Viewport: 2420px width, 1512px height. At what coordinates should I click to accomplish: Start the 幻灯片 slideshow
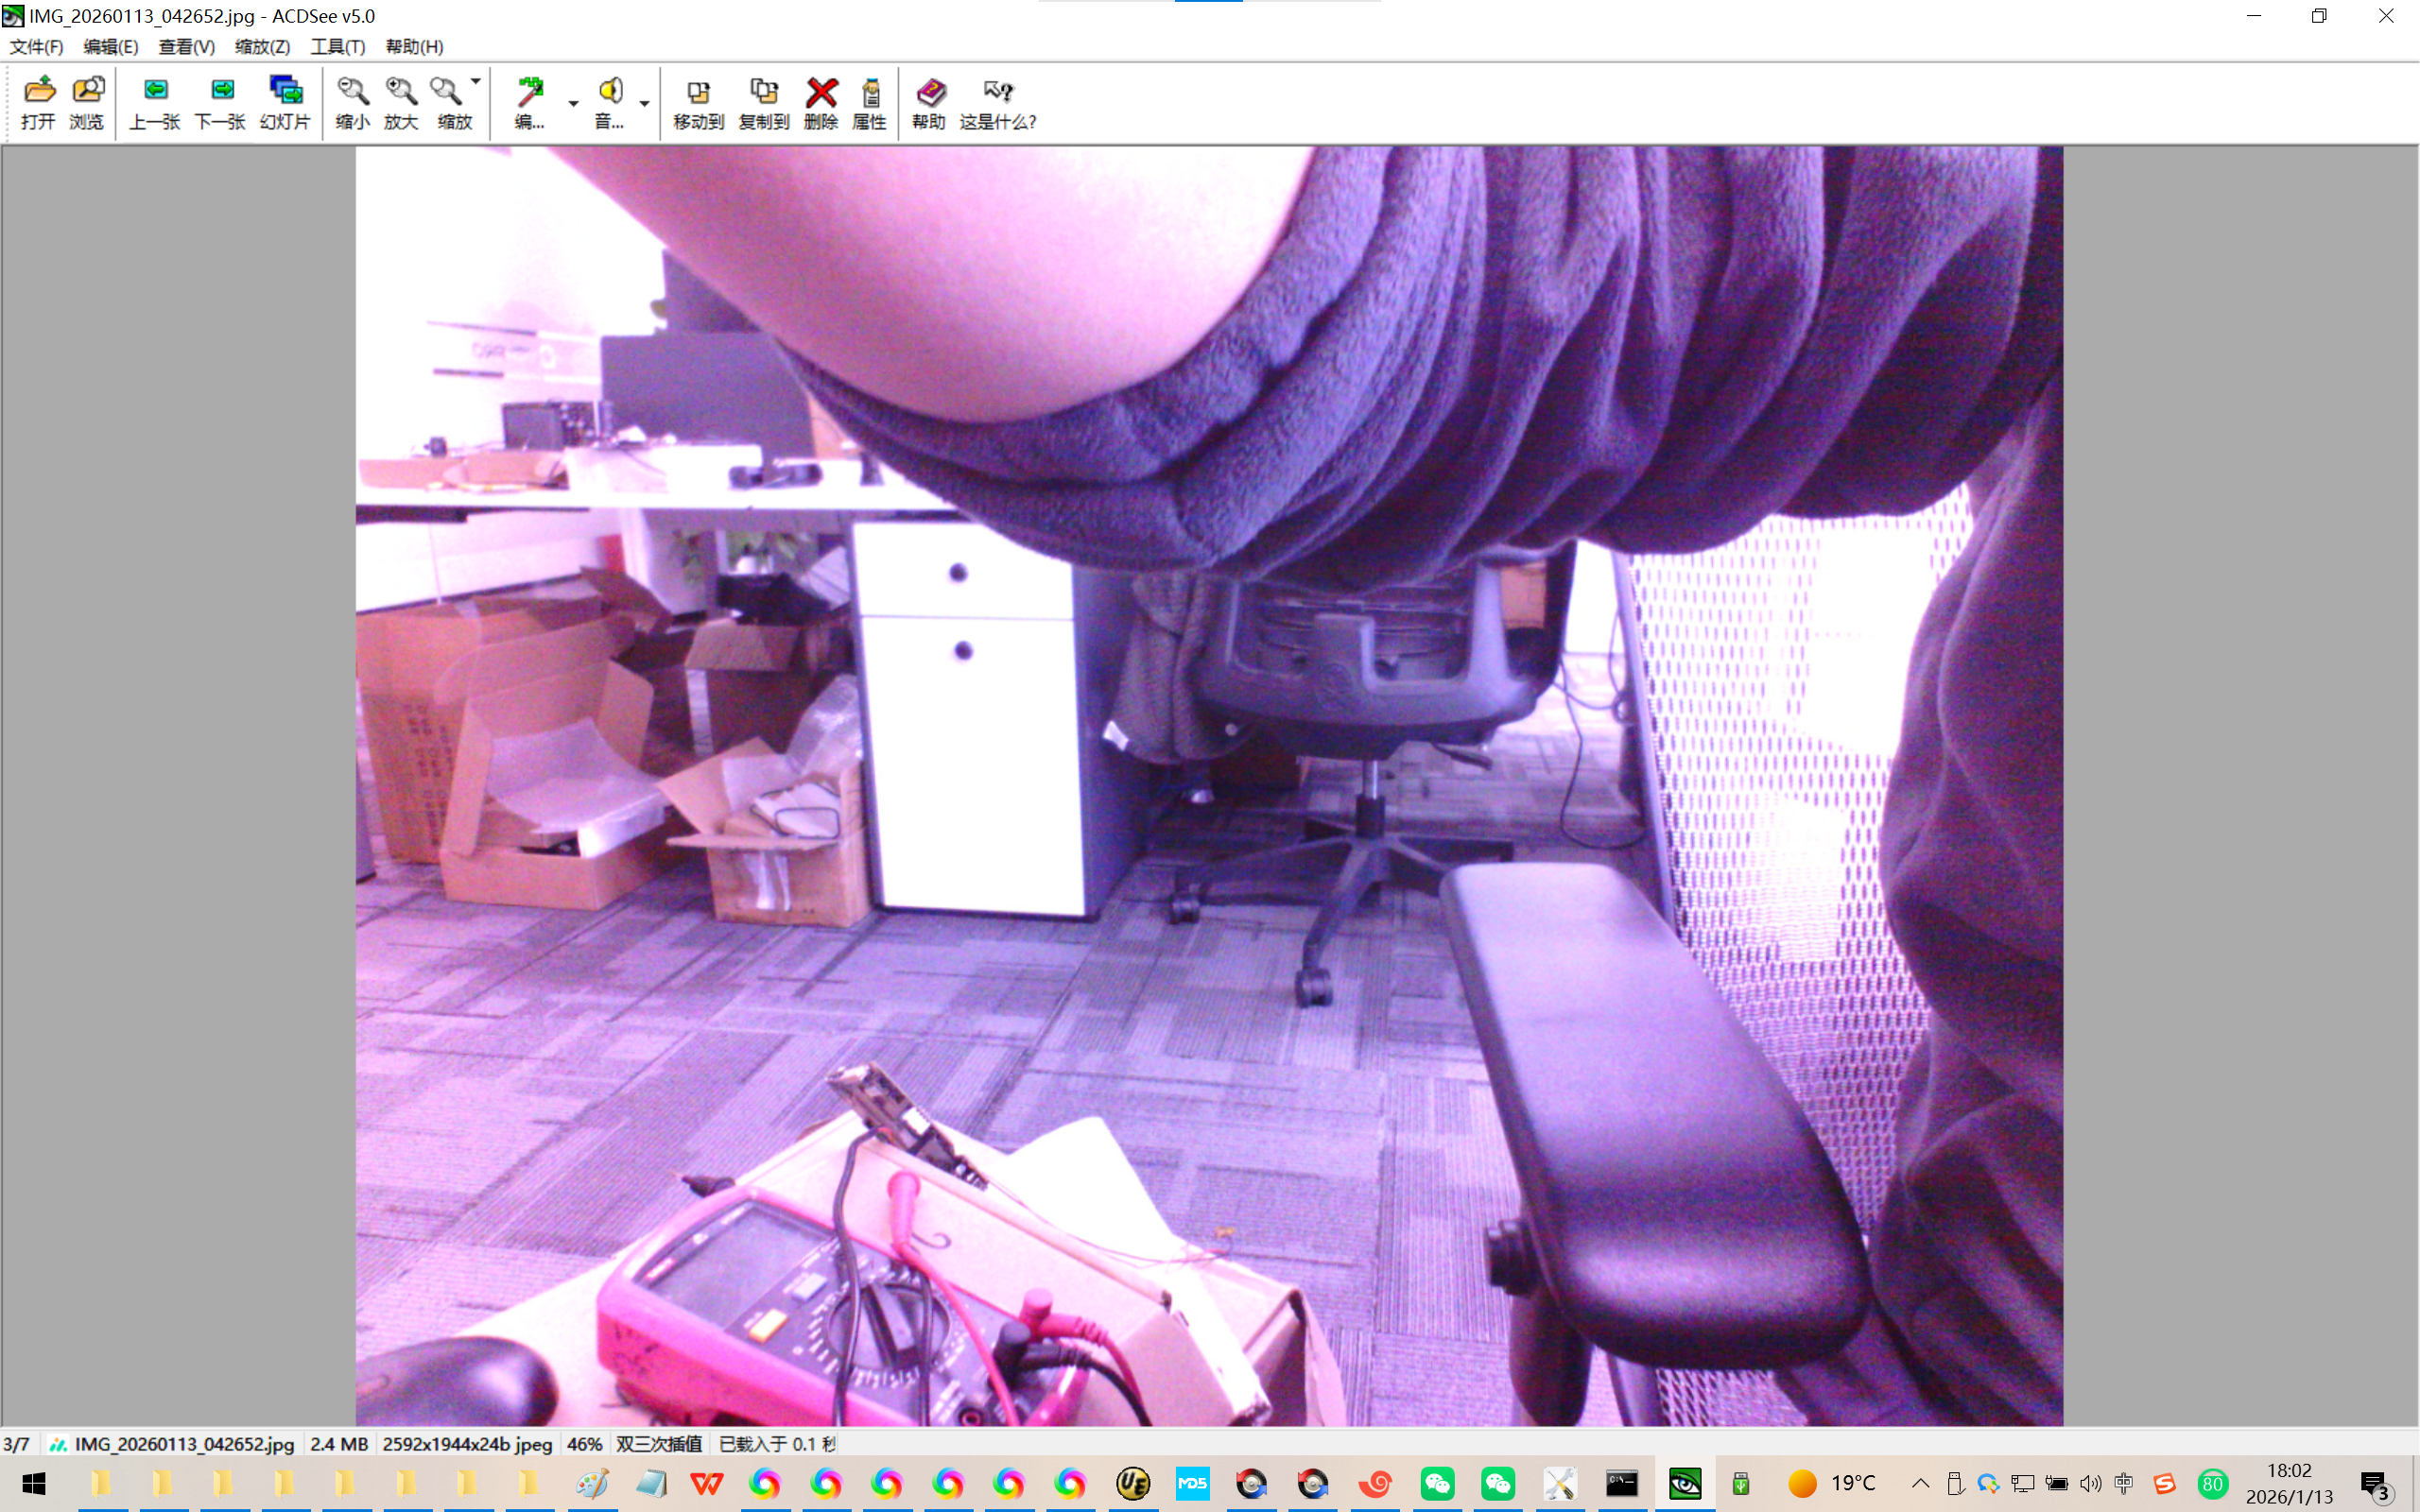click(285, 102)
